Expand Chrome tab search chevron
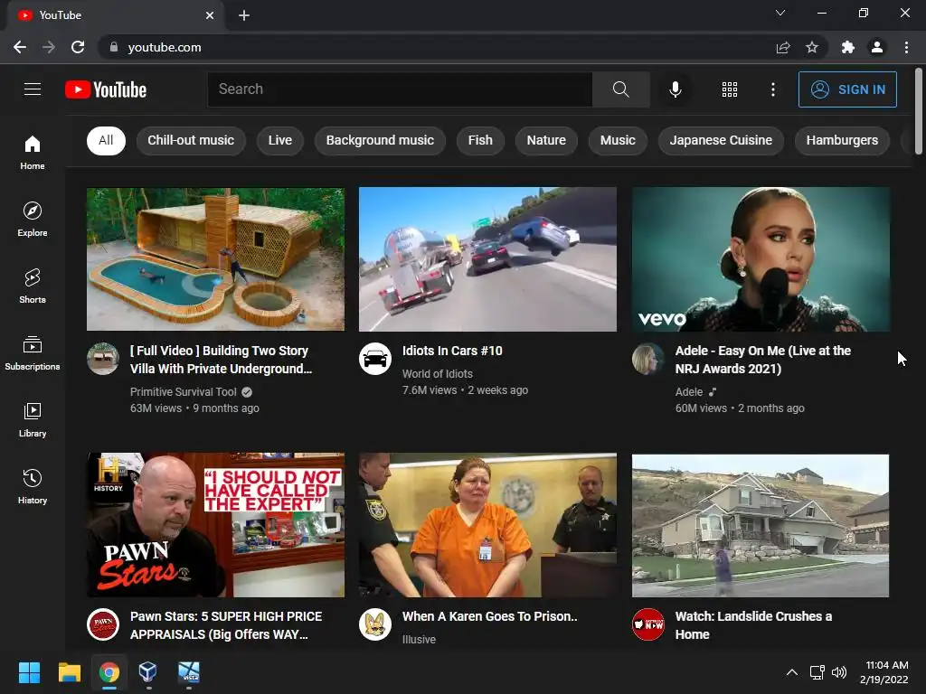 (x=780, y=13)
